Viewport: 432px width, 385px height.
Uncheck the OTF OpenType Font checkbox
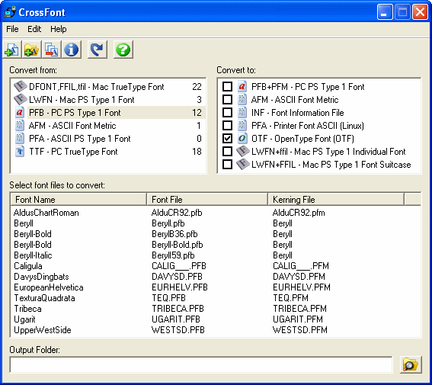227,138
